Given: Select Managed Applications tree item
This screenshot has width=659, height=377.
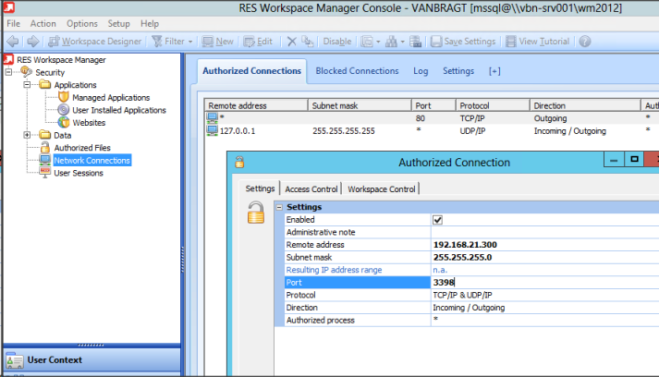Looking at the screenshot, I should click(111, 98).
